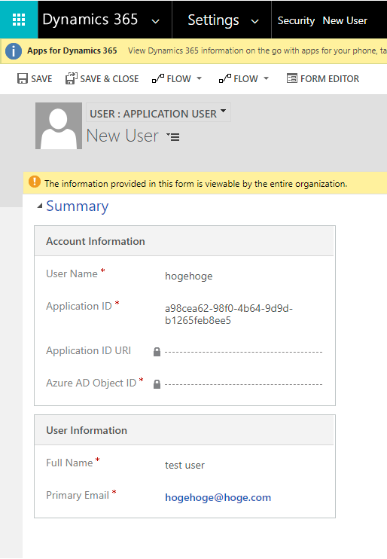The width and height of the screenshot is (387, 559).
Task: Click the blue info icon in the banner
Action: [x=14, y=51]
